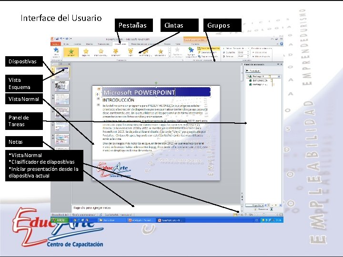Choose the fifth star animation effect in gallery
Screen dimensions: 343x257
tap(131, 52)
